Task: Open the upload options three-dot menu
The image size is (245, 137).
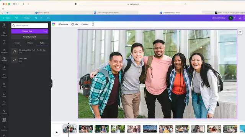Action: pos(46,31)
